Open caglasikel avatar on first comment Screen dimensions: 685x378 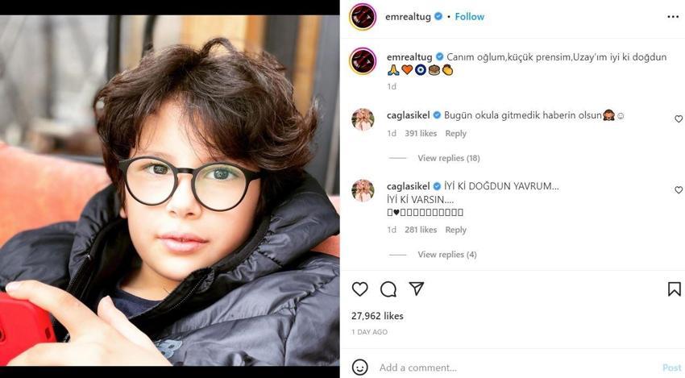click(363, 119)
